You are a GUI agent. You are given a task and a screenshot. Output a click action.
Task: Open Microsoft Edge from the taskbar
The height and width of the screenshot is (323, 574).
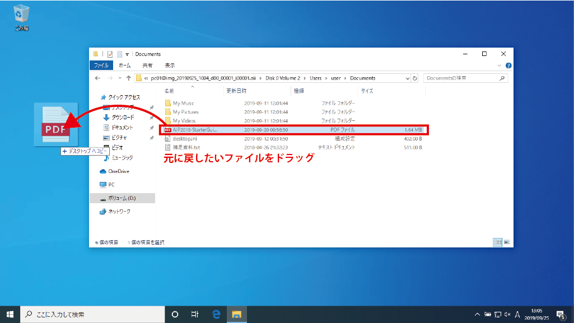point(216,314)
